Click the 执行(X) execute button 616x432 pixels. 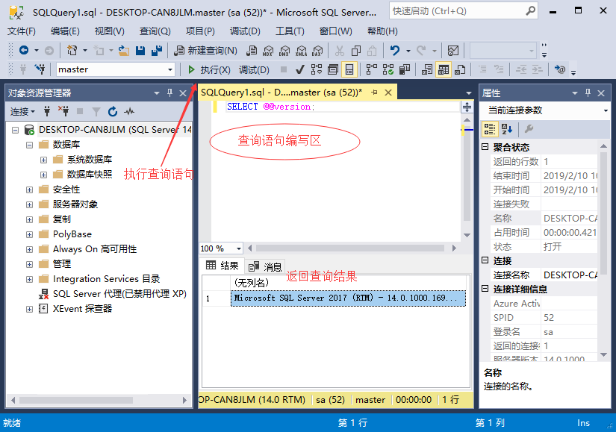coord(209,69)
